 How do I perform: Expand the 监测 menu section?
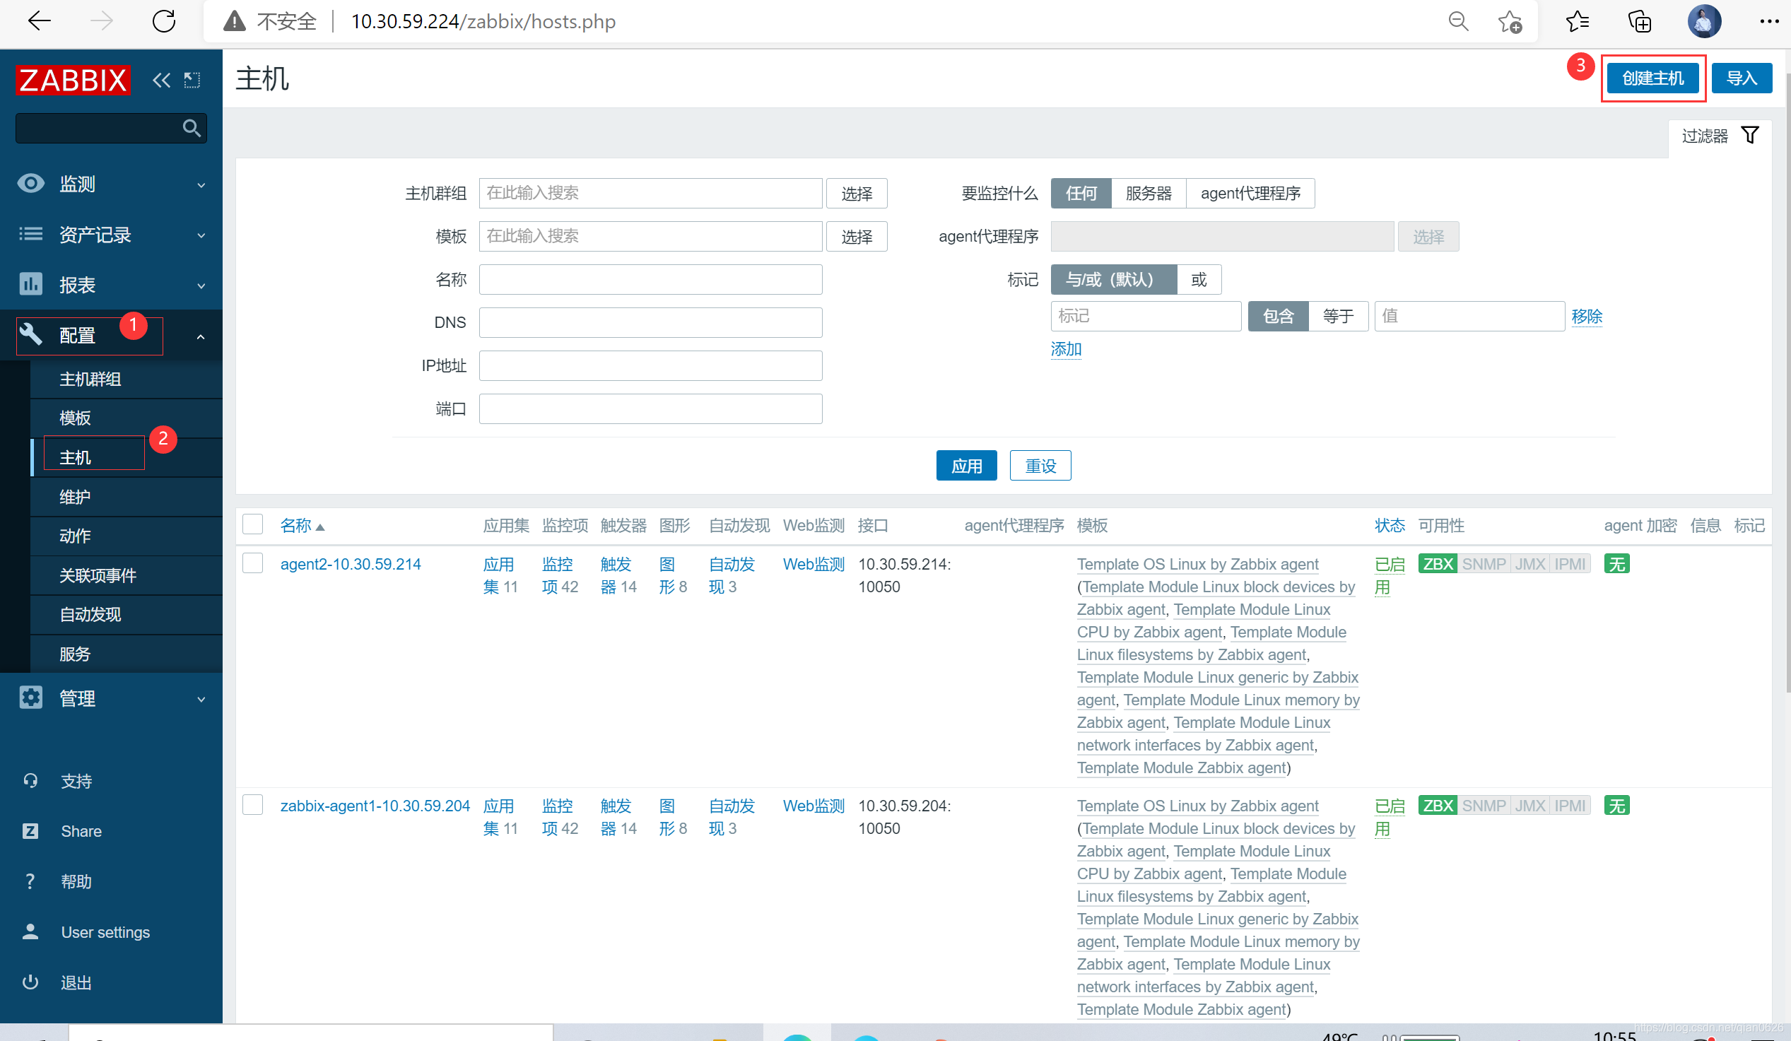111,184
